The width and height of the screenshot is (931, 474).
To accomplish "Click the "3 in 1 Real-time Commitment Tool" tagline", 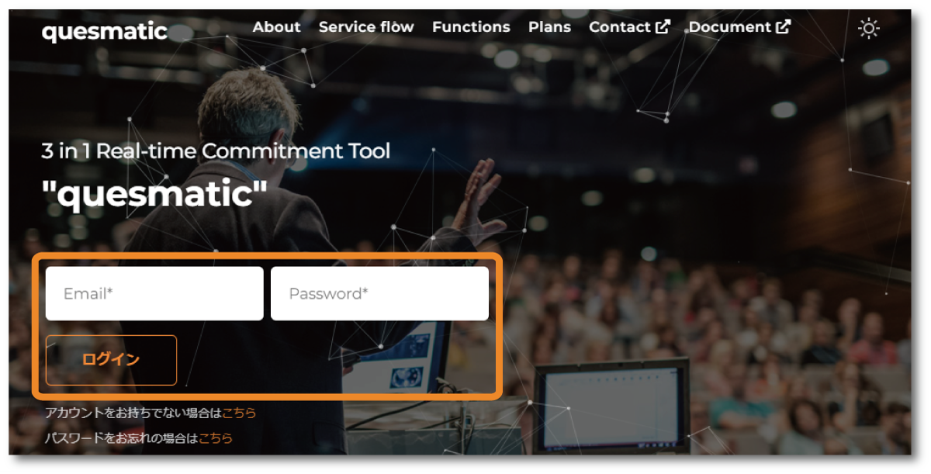I will tap(216, 151).
